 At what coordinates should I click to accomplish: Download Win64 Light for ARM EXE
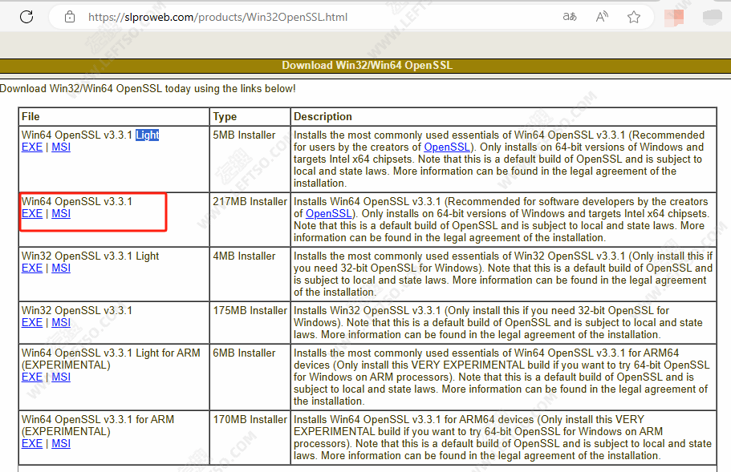pyautogui.click(x=32, y=377)
